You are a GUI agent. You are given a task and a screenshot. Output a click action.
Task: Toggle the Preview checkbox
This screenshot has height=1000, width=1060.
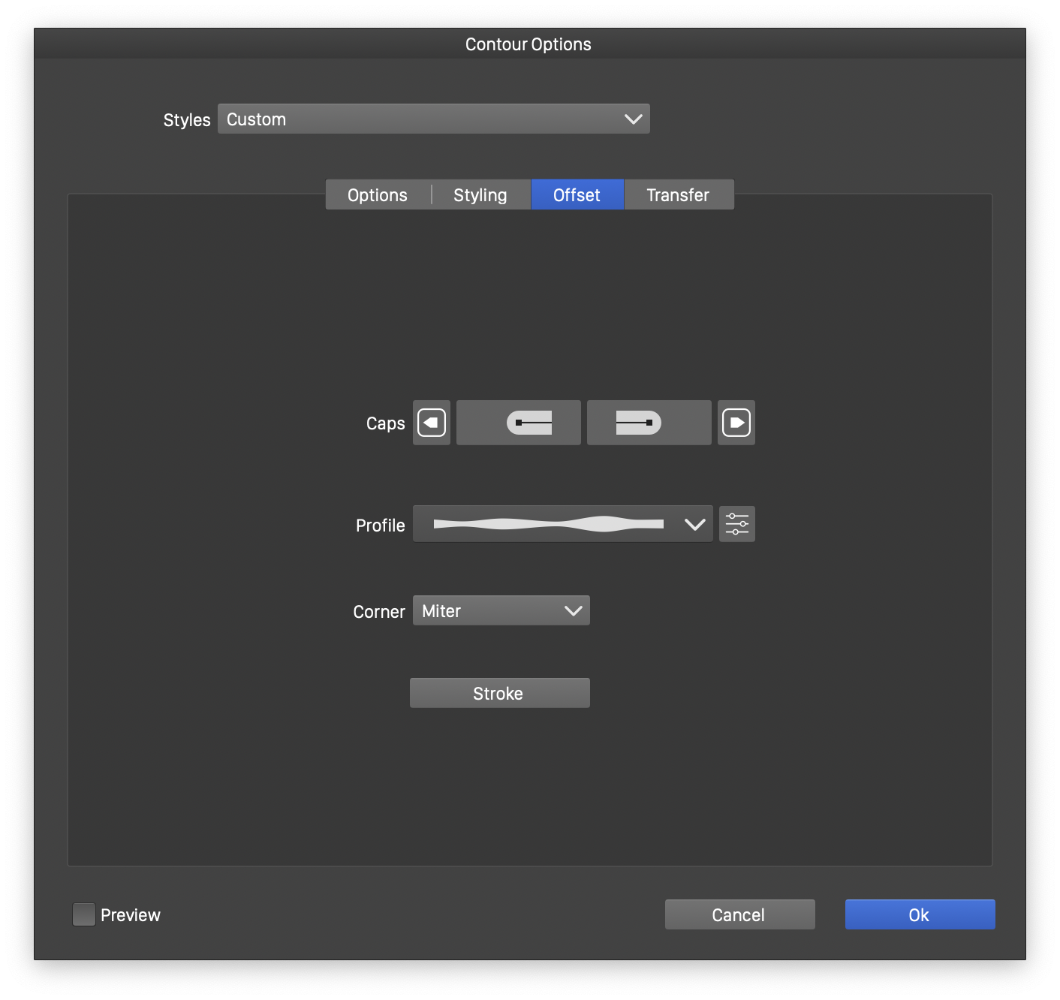coord(84,914)
